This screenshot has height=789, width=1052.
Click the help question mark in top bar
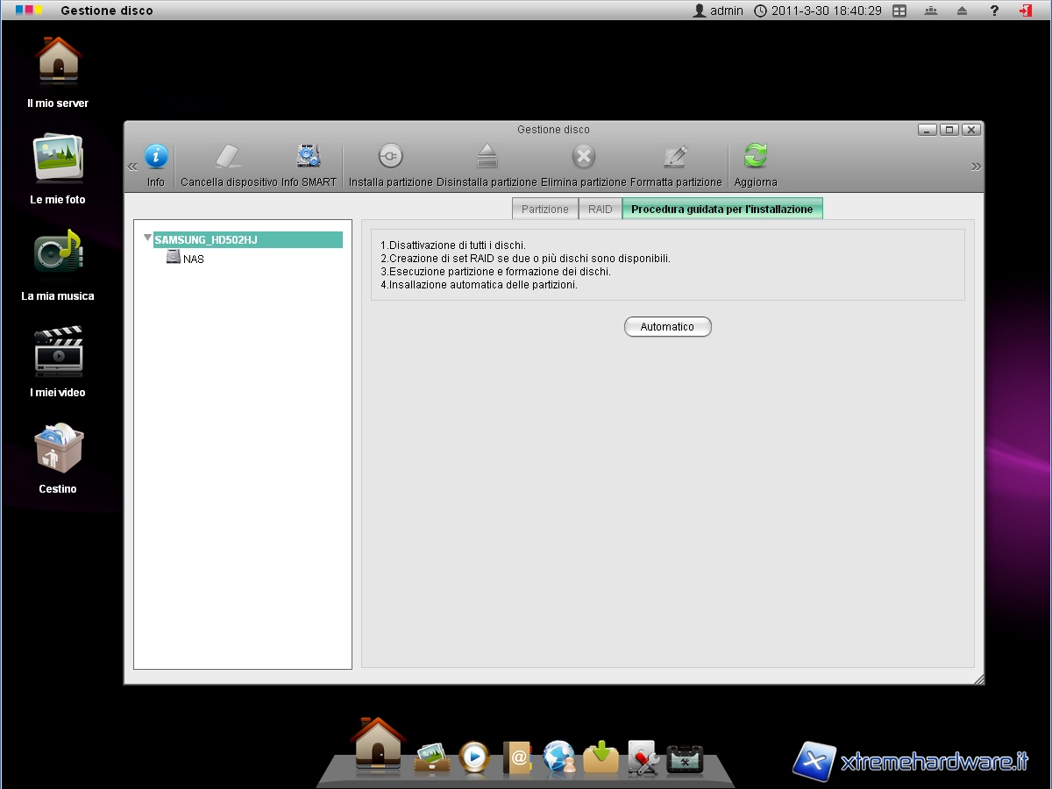click(x=994, y=11)
